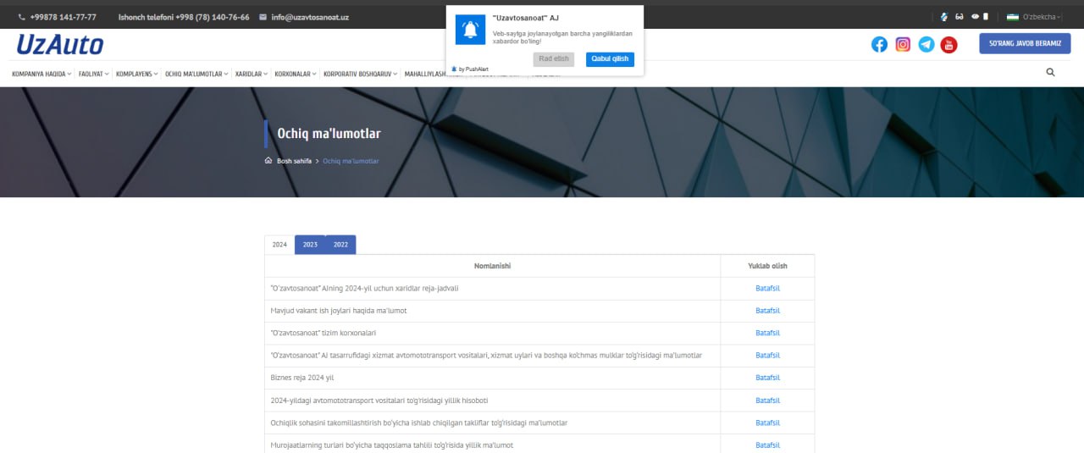Open the Facebook social icon
This screenshot has height=453, width=1084.
click(x=879, y=44)
